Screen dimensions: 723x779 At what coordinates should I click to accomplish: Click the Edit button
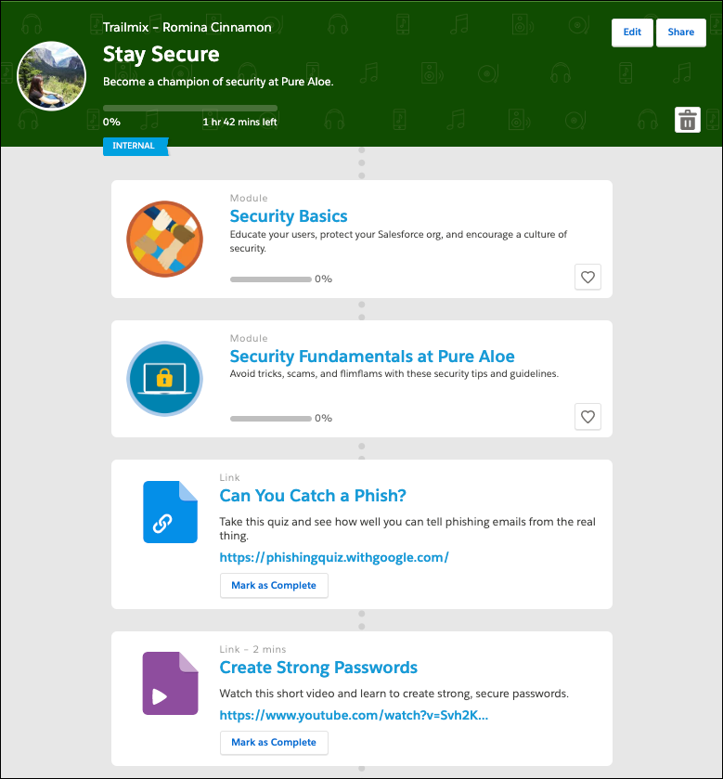632,32
